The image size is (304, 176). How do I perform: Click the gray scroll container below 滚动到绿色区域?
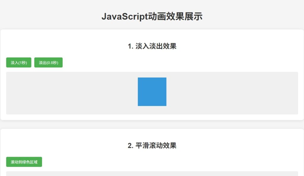click(x=152, y=174)
